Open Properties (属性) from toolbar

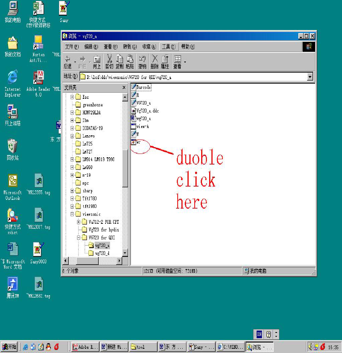[165, 62]
